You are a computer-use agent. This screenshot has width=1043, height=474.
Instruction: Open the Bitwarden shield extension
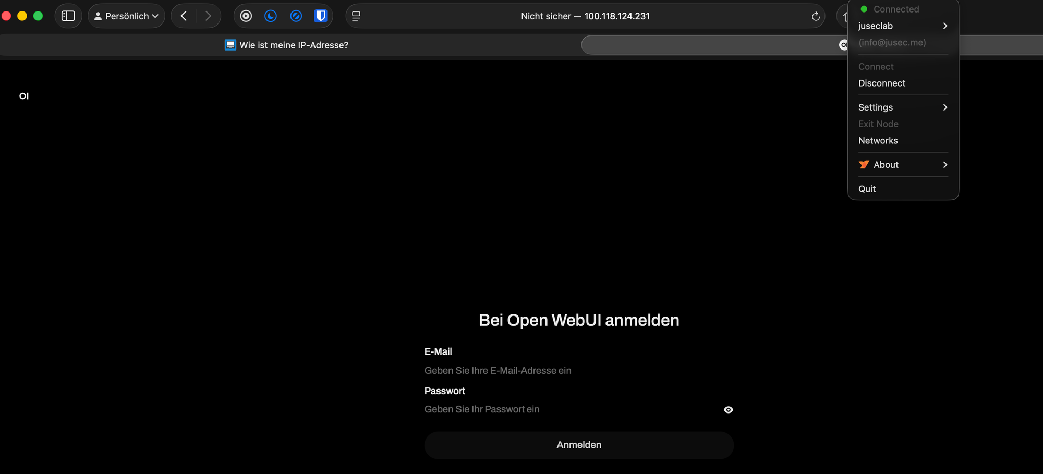click(x=320, y=16)
